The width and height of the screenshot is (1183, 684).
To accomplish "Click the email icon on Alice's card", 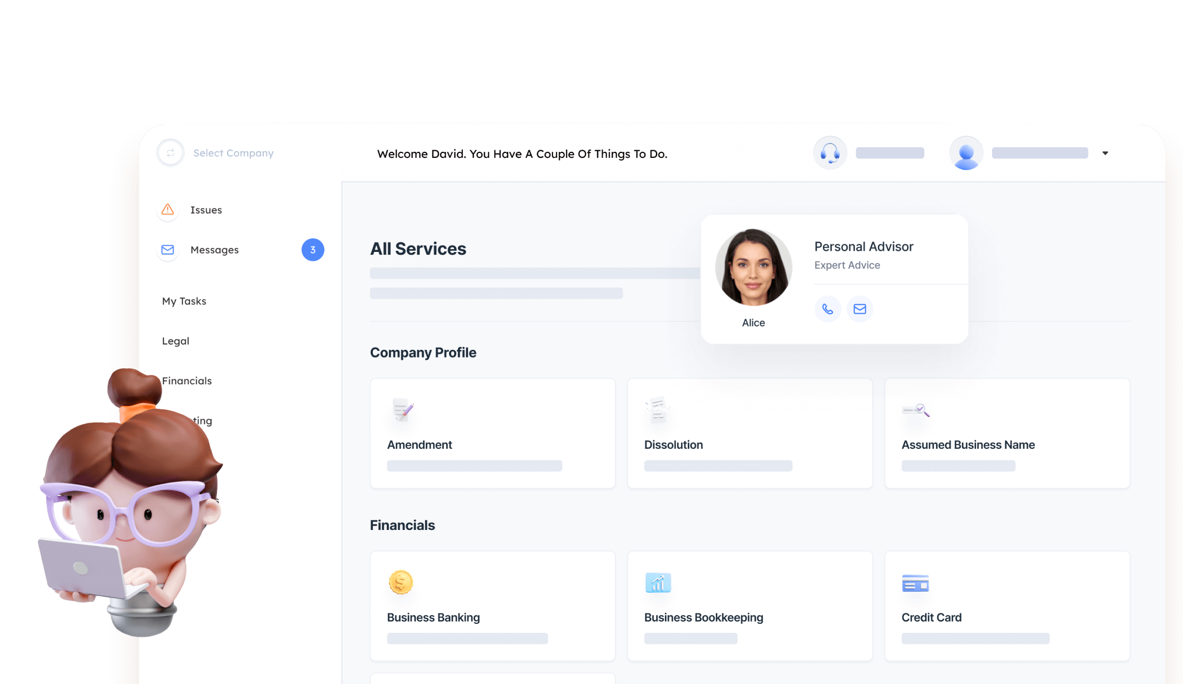I will 860,309.
